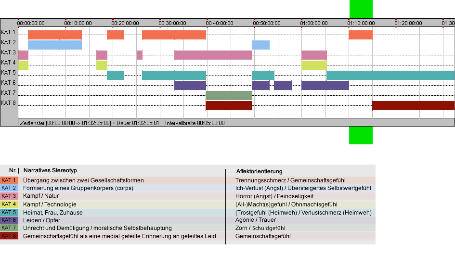
Task: Click the 01:20:00:00 ruler timestamp
Action: [x=408, y=23]
